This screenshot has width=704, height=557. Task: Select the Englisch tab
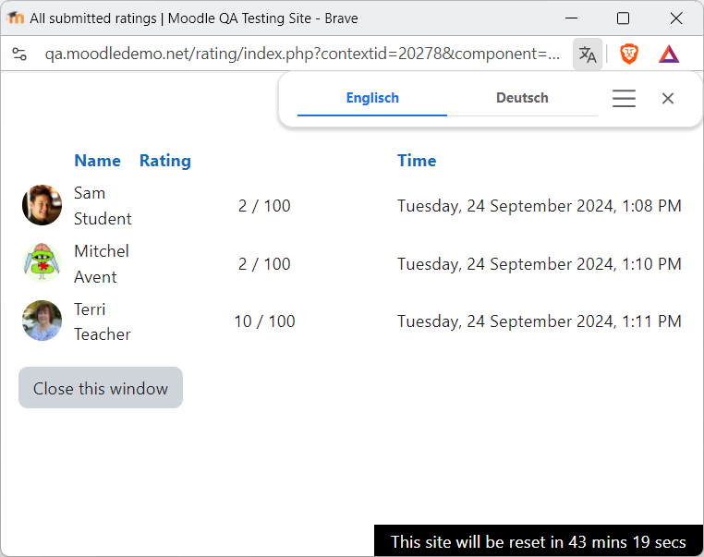pos(372,98)
